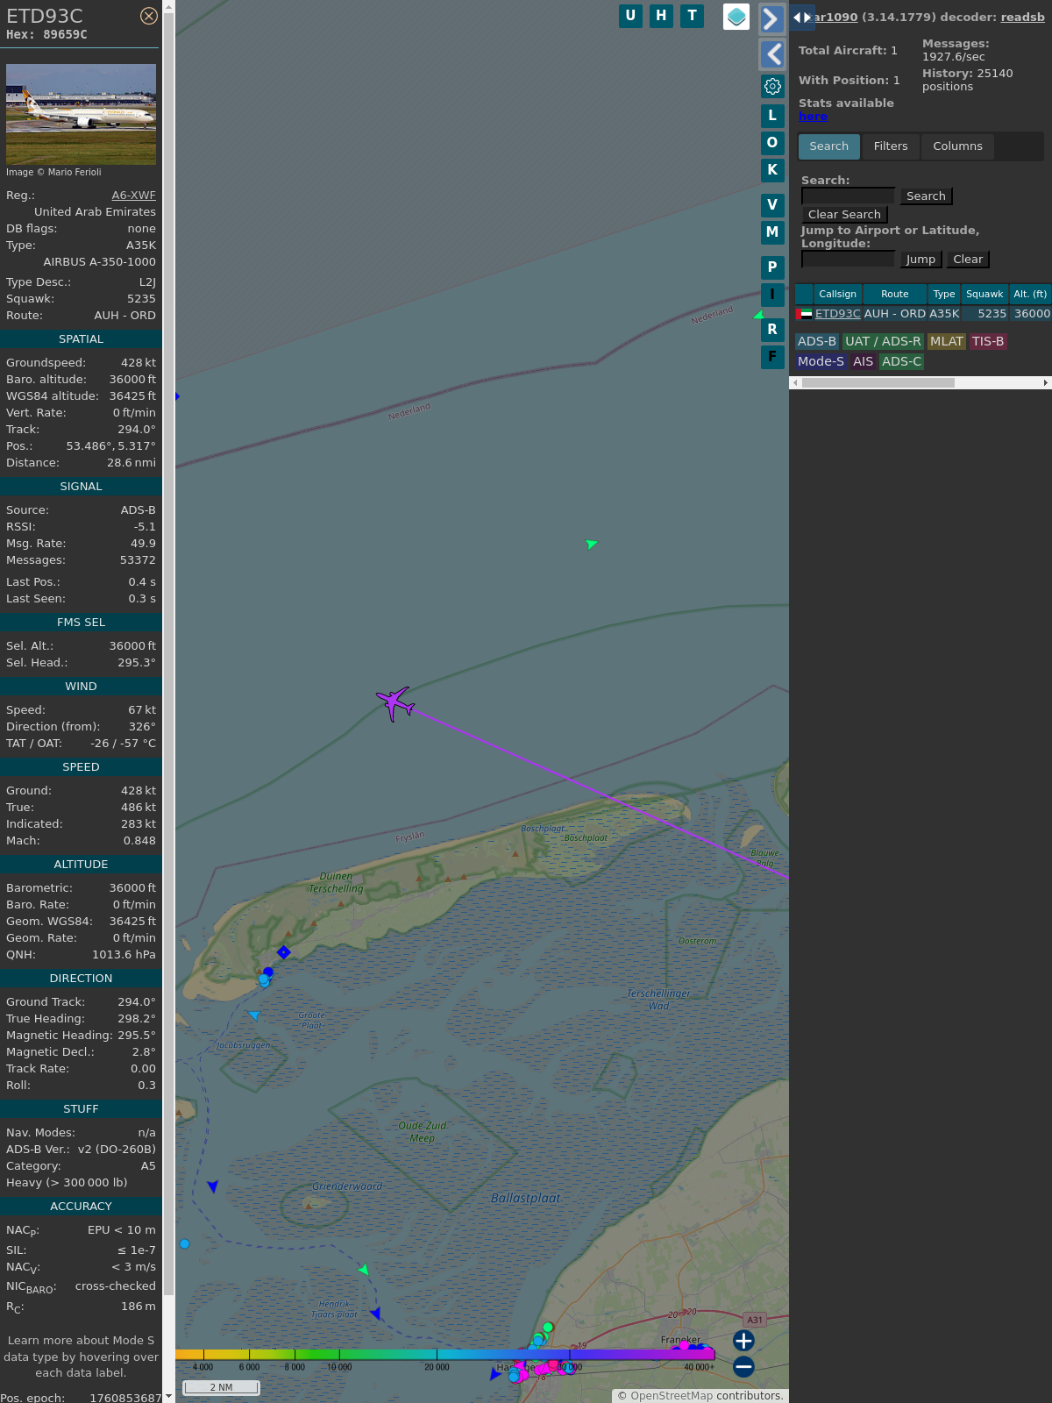Click the Clear Search button
Image resolution: width=1052 pixels, height=1403 pixels.
844,215
